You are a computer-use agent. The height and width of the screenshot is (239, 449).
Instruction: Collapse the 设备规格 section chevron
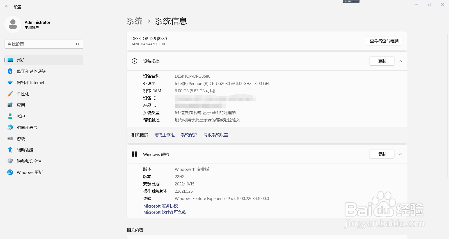coord(400,61)
